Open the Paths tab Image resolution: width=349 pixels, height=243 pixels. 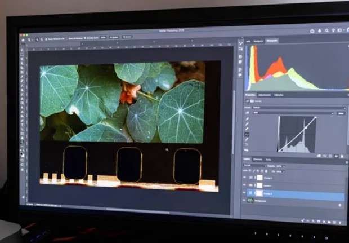(x=269, y=160)
